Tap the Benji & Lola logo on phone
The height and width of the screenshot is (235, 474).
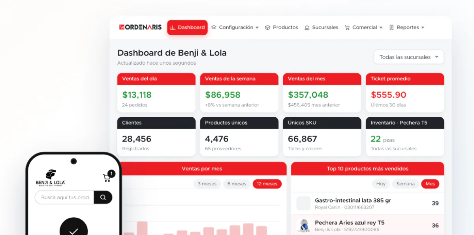(51, 177)
